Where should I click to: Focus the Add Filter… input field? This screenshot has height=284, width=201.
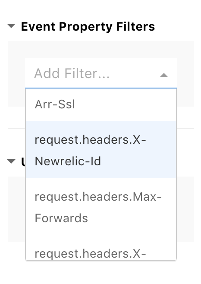[101, 73]
